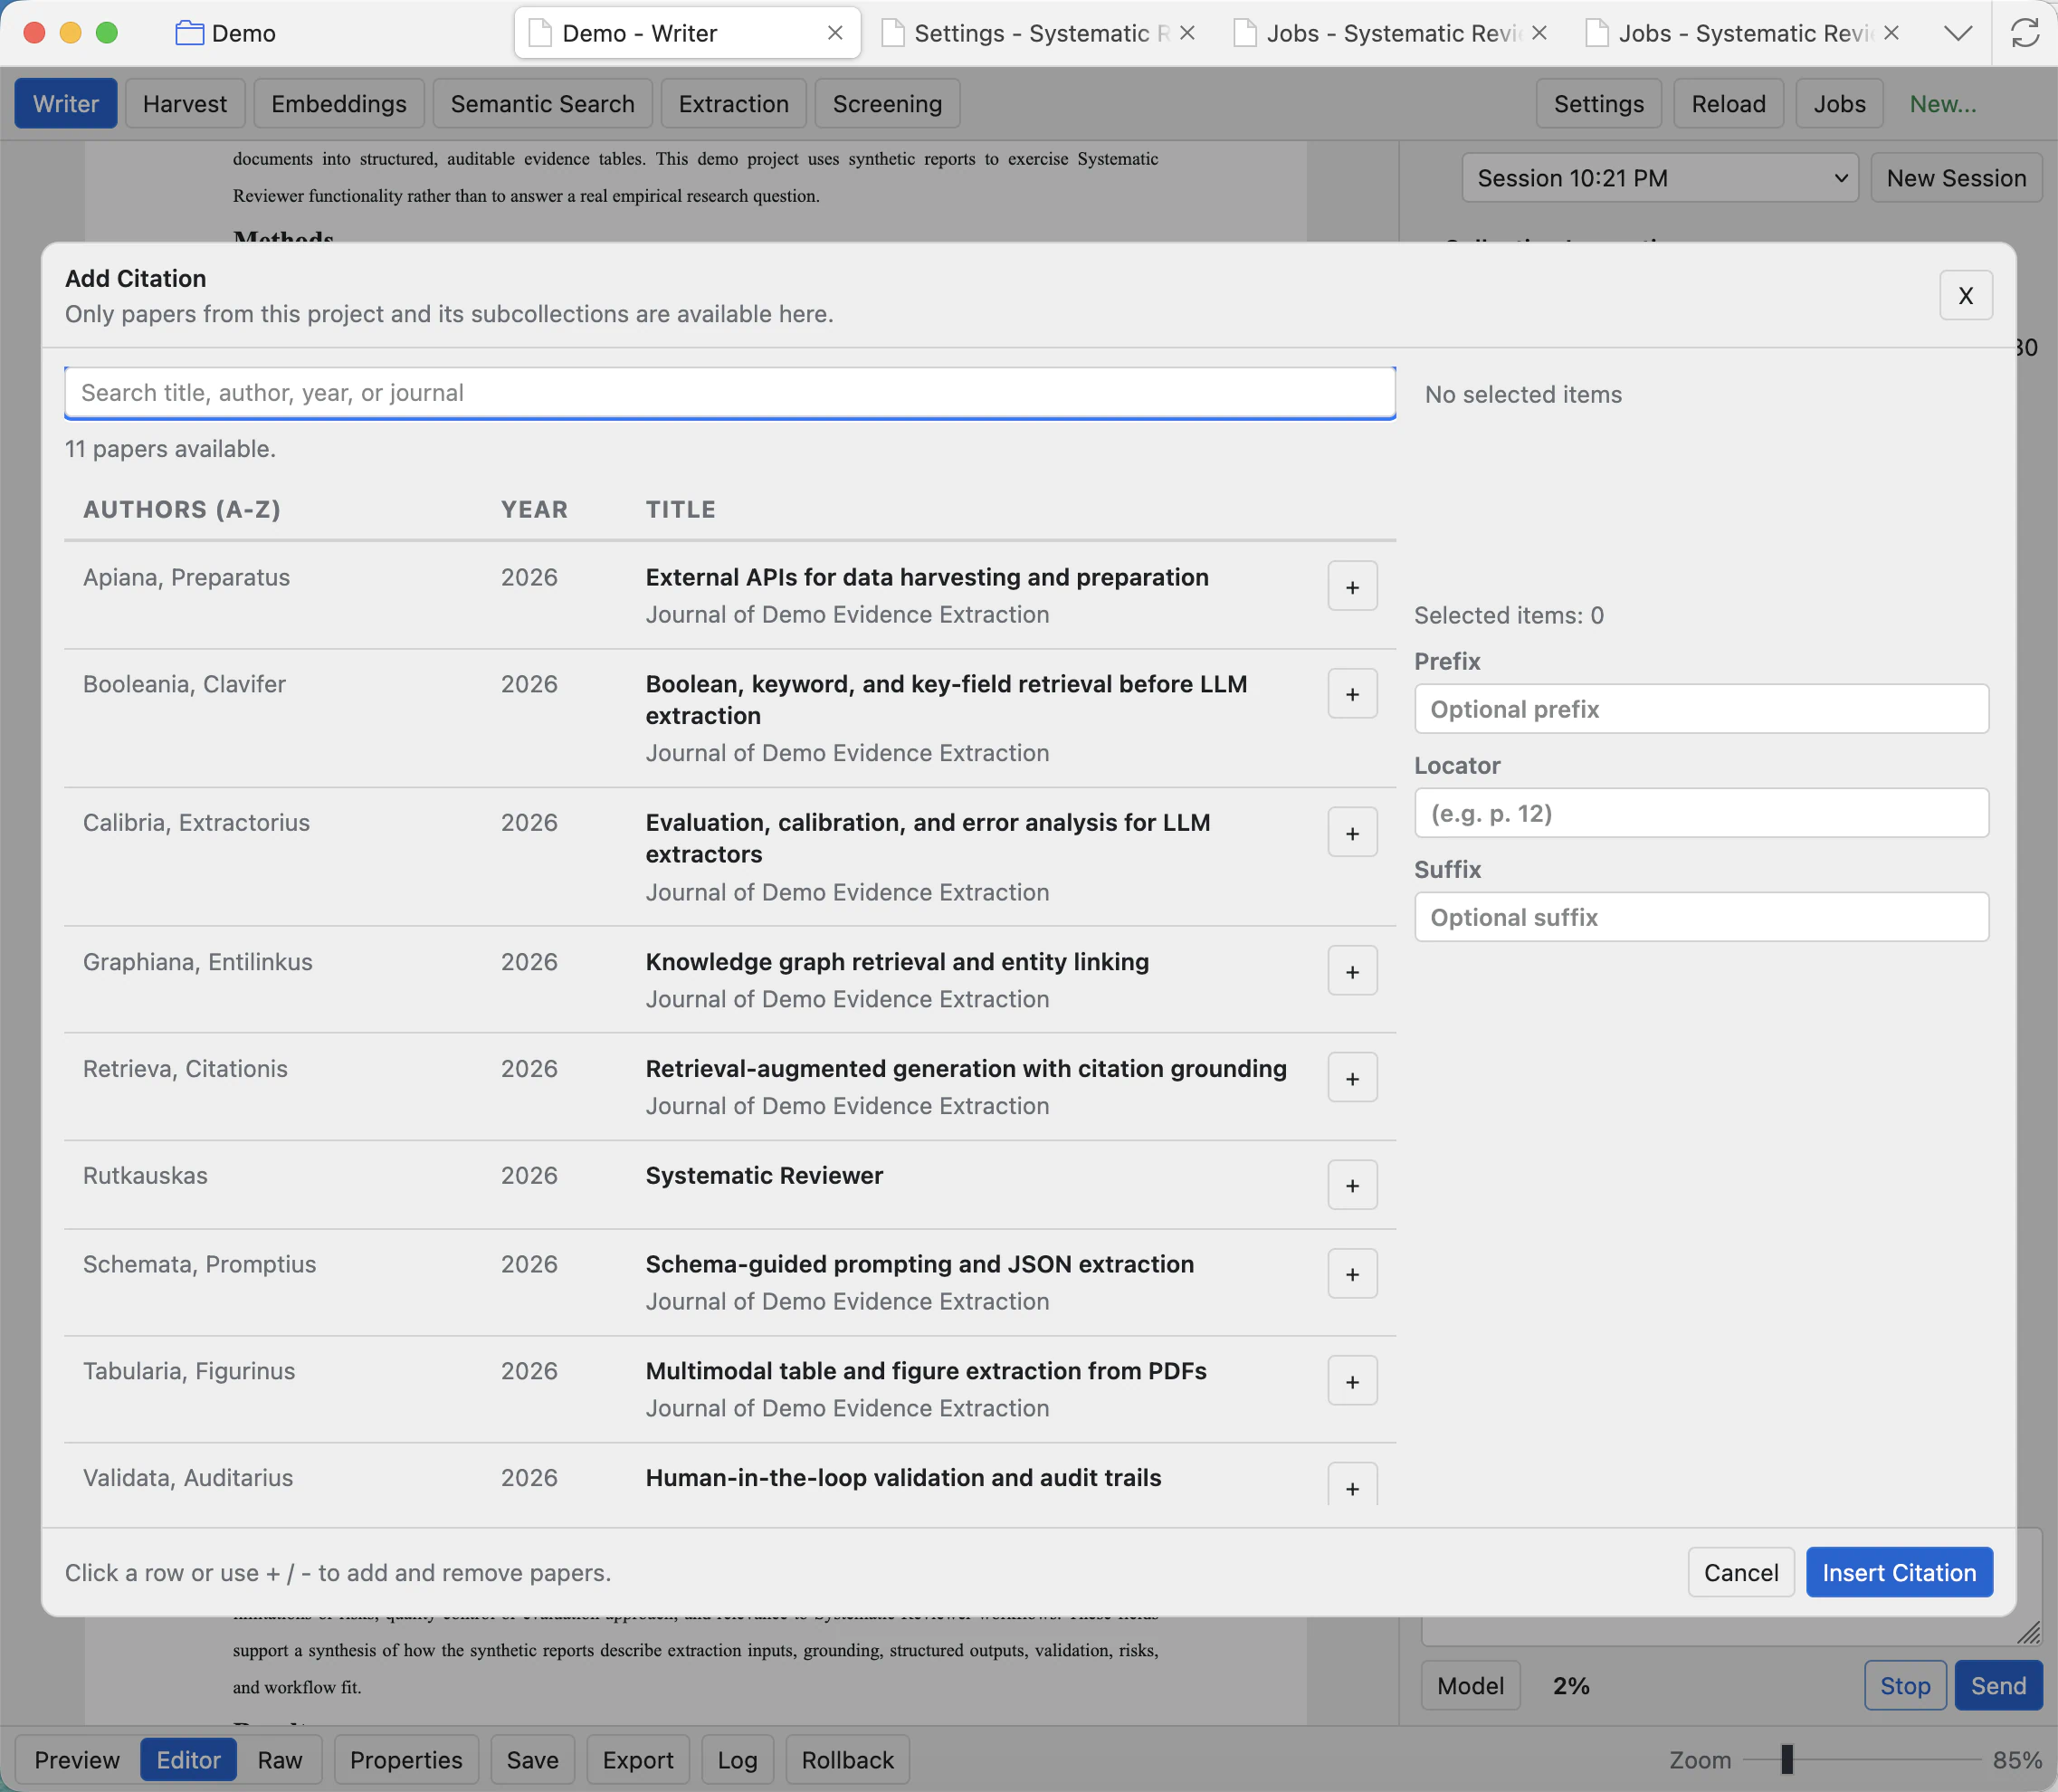Add the Schemata, Promptius paper with plus

[x=1352, y=1274]
